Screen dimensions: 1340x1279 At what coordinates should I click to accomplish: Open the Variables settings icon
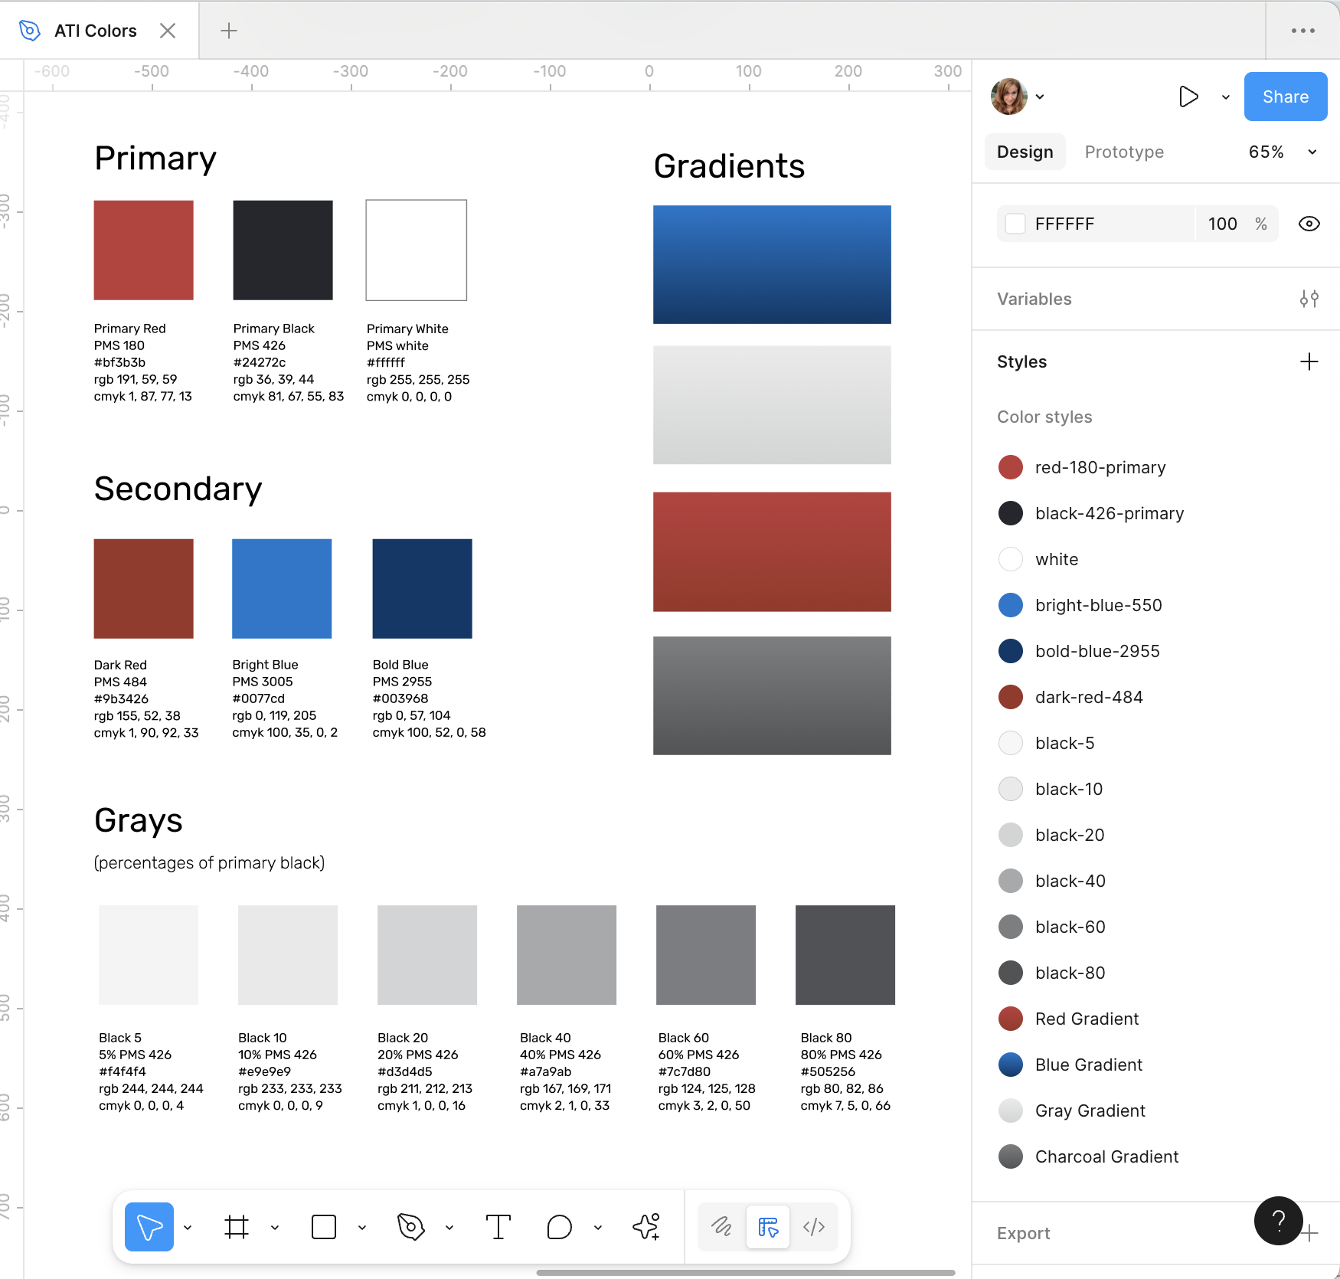click(1309, 299)
